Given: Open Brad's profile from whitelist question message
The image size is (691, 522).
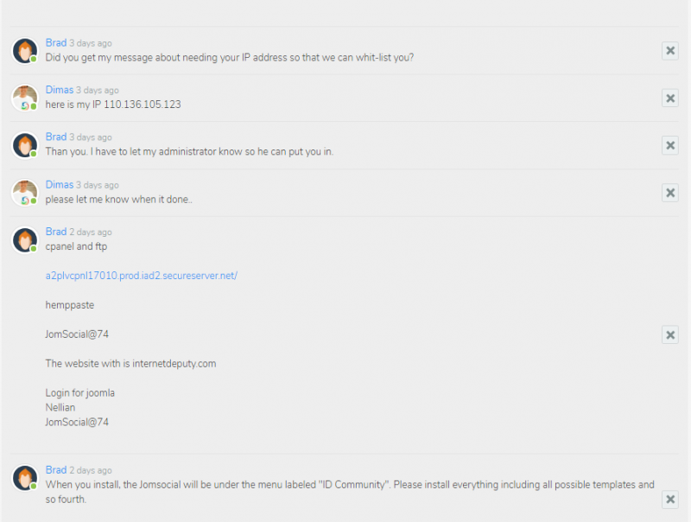Looking at the screenshot, I should pyautogui.click(x=56, y=42).
